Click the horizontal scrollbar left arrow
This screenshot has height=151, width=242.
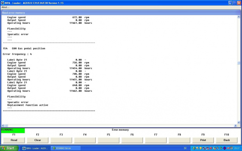(3, 126)
